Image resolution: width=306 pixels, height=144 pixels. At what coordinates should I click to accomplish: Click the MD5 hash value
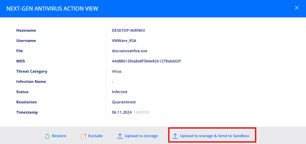[146, 61]
